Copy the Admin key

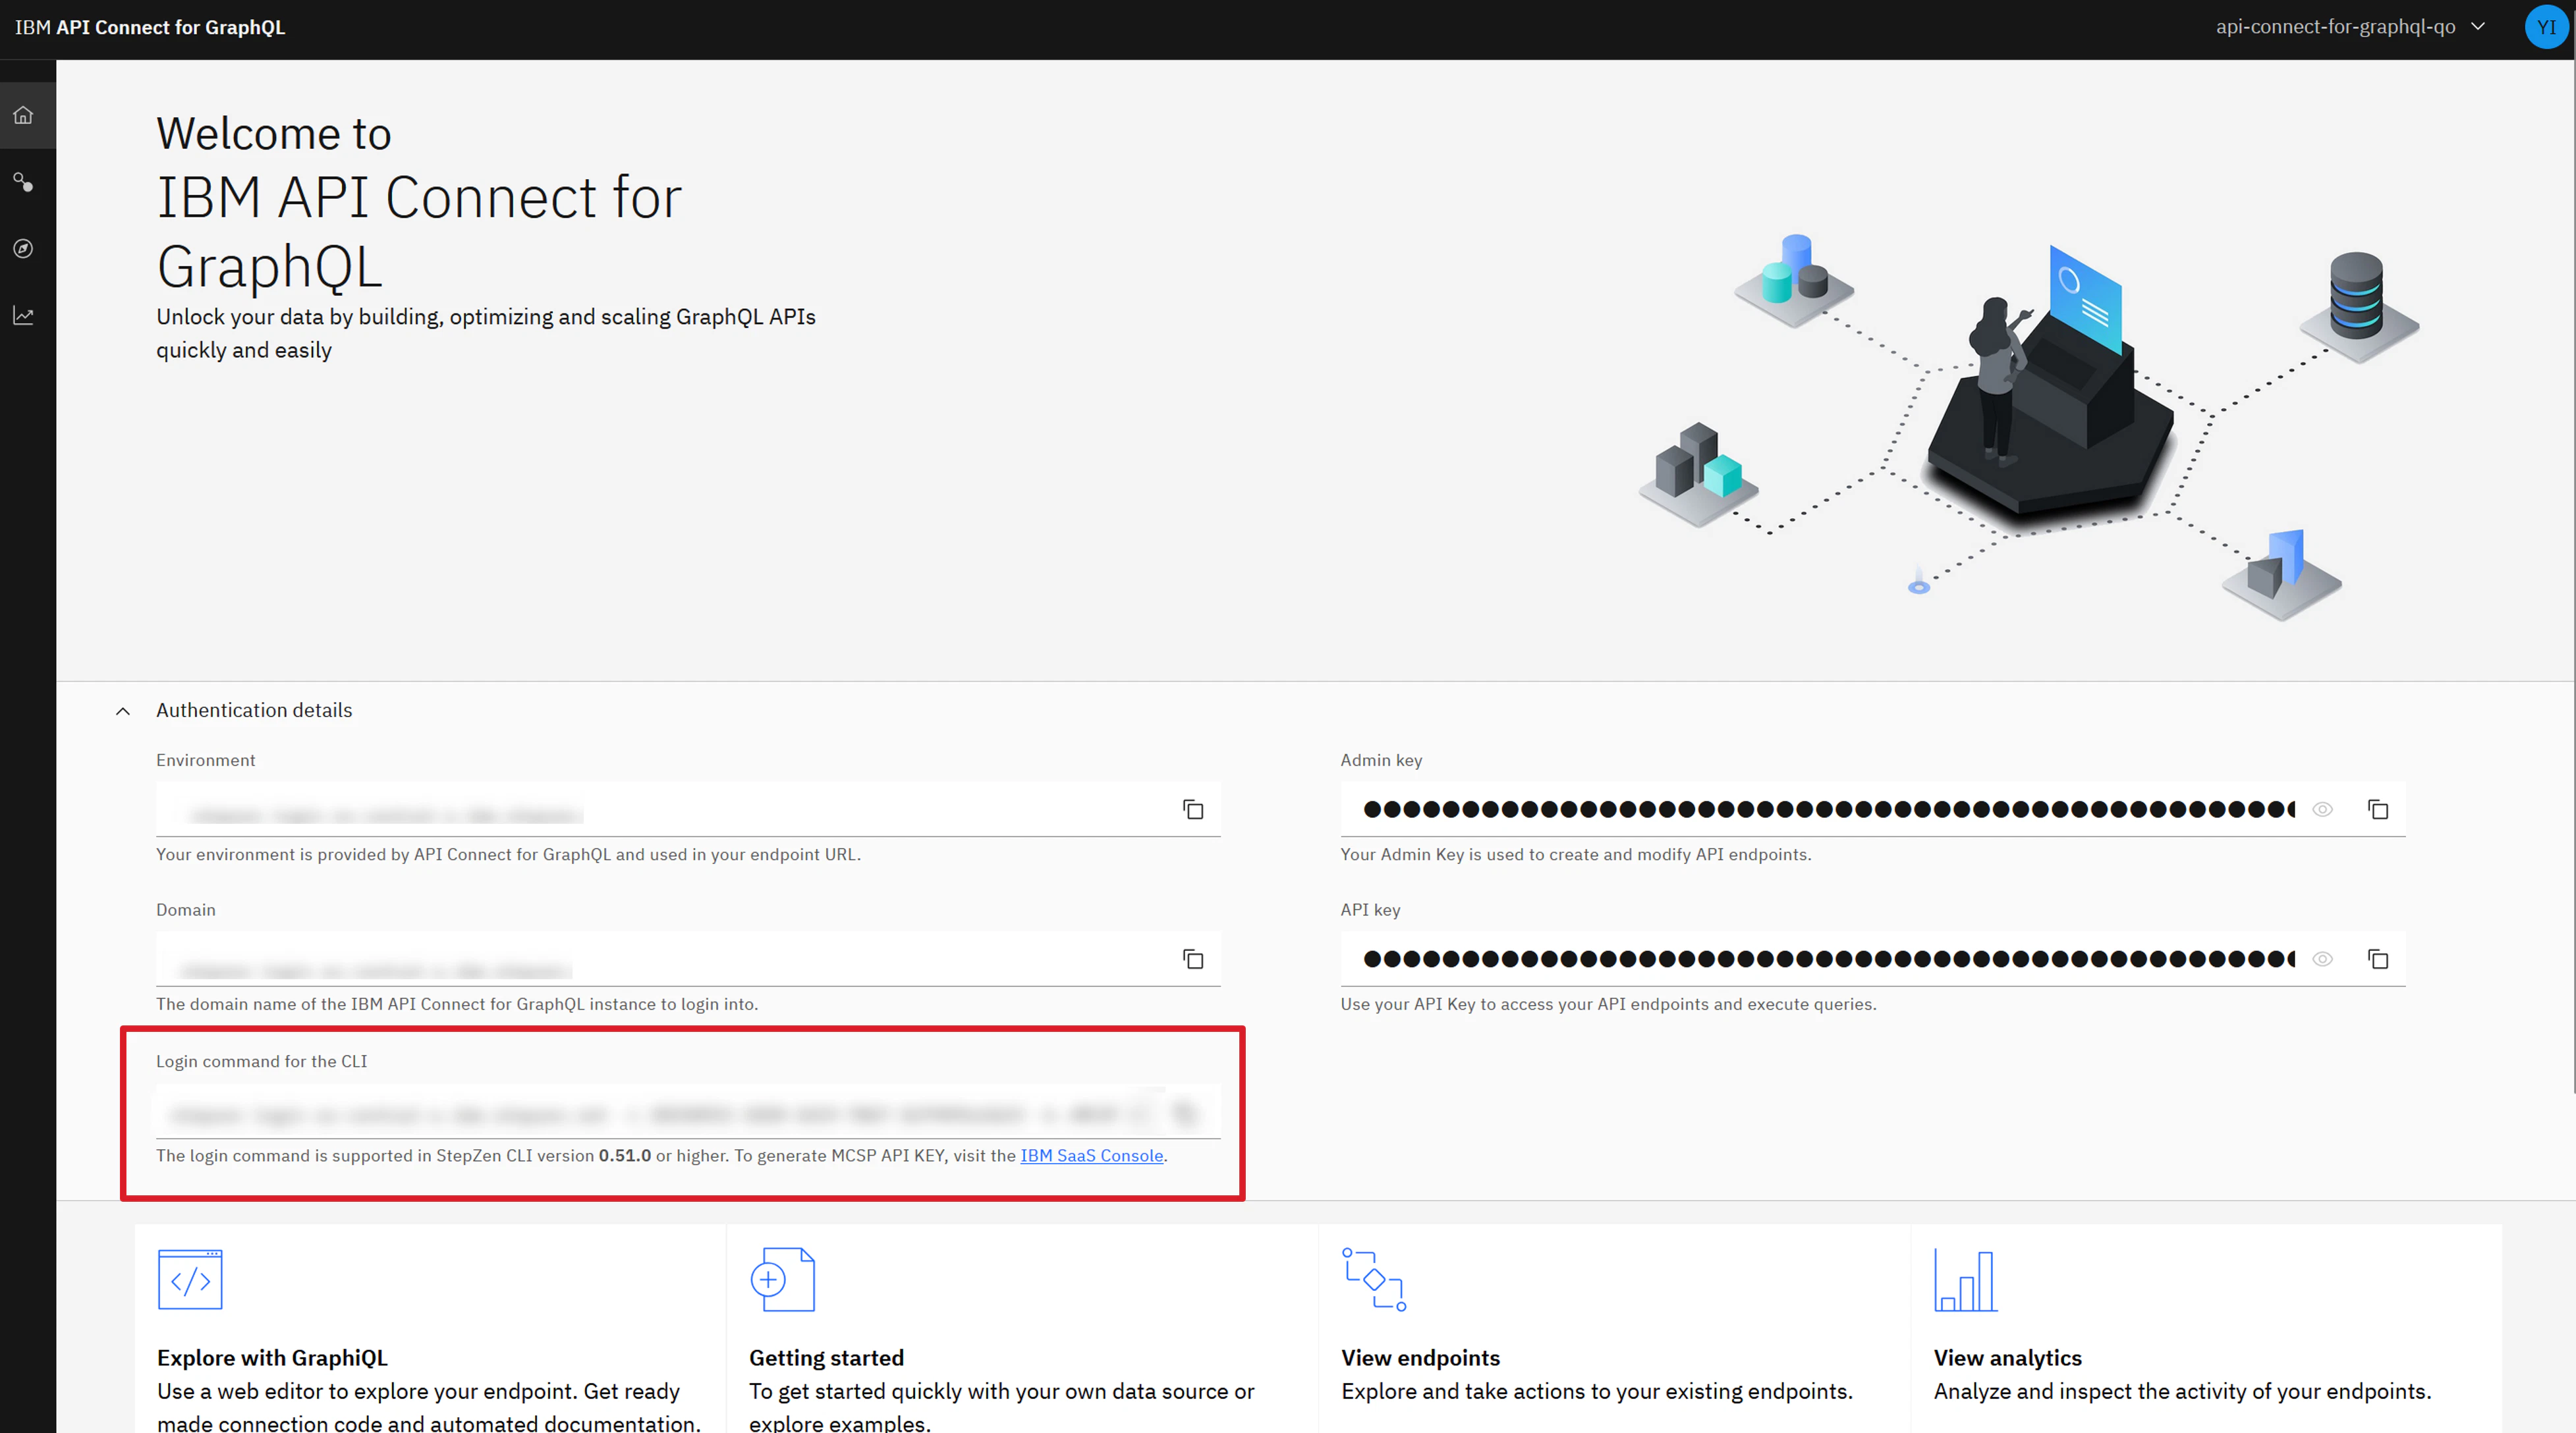click(x=2378, y=809)
